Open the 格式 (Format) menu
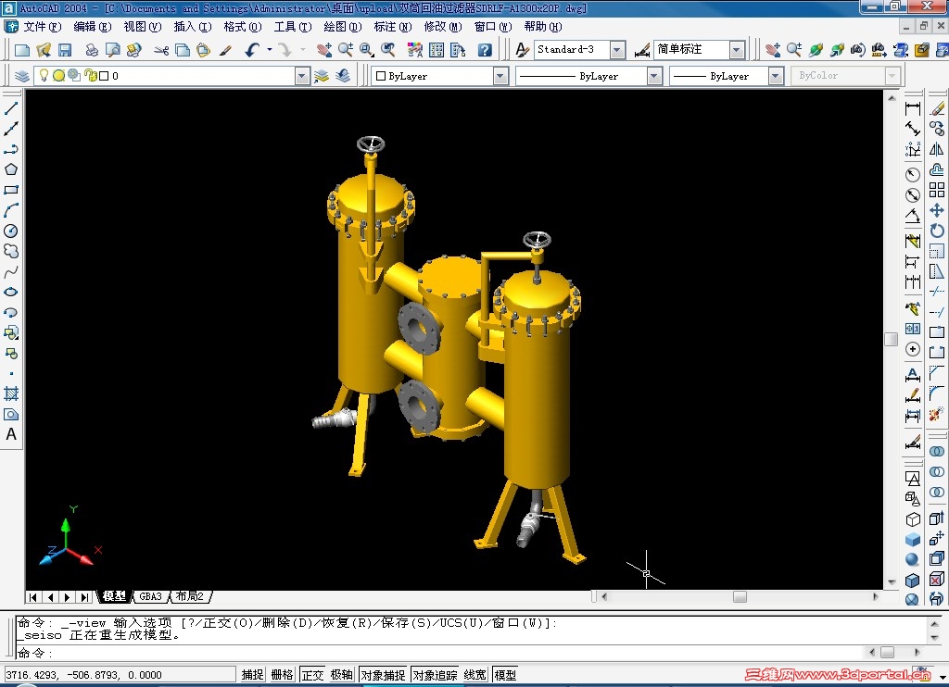Viewport: 949px width, 687px height. click(x=242, y=27)
